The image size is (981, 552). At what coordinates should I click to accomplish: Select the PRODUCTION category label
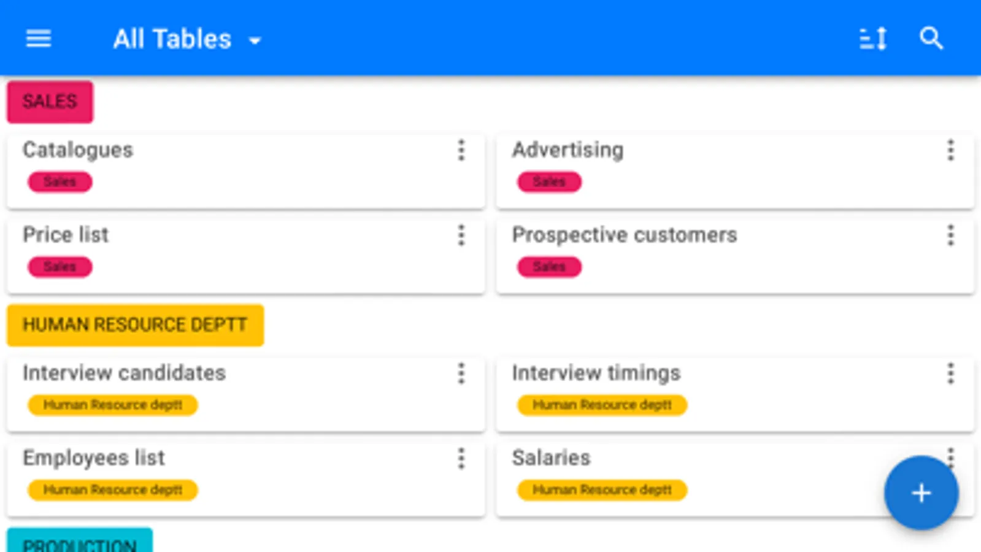[80, 542]
